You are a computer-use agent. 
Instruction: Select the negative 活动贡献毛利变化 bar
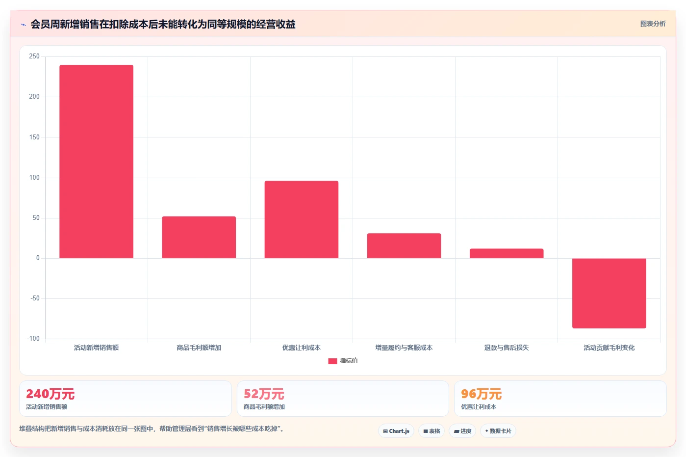pos(609,293)
